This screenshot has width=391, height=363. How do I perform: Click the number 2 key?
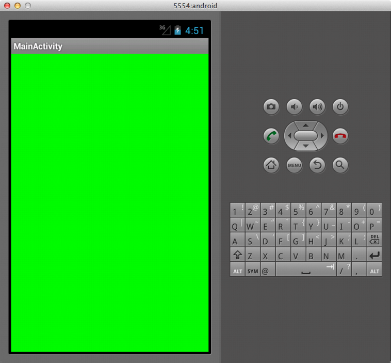(x=253, y=210)
